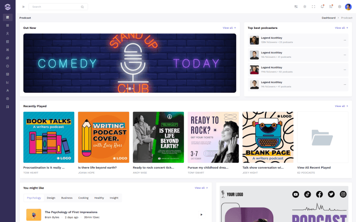Click in the Search input field
356x222 pixels.
click(56, 7)
